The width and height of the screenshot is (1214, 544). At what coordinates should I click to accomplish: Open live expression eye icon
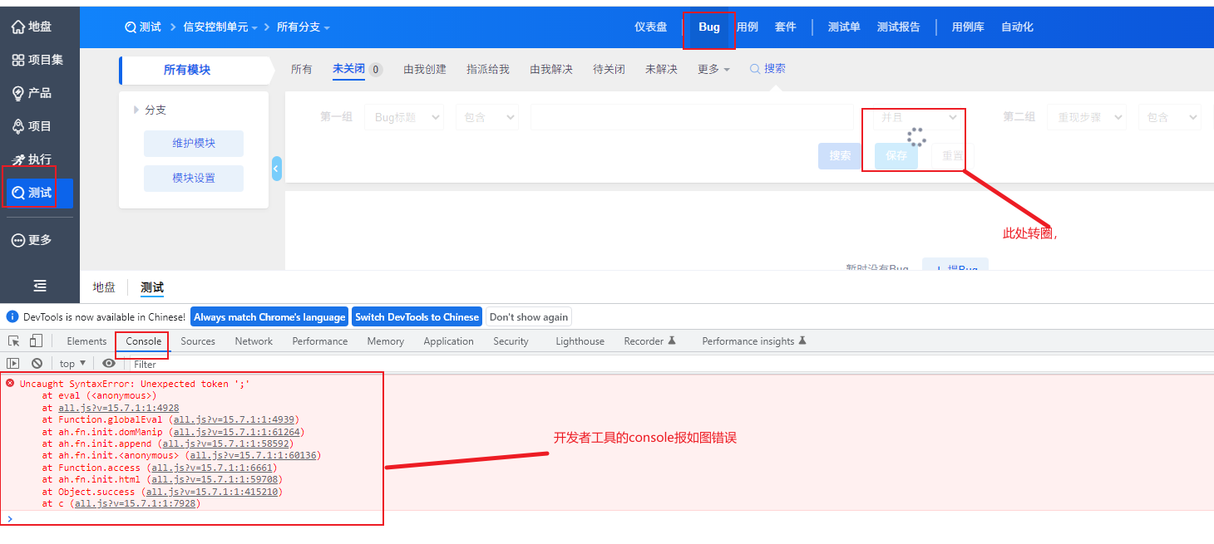(109, 363)
